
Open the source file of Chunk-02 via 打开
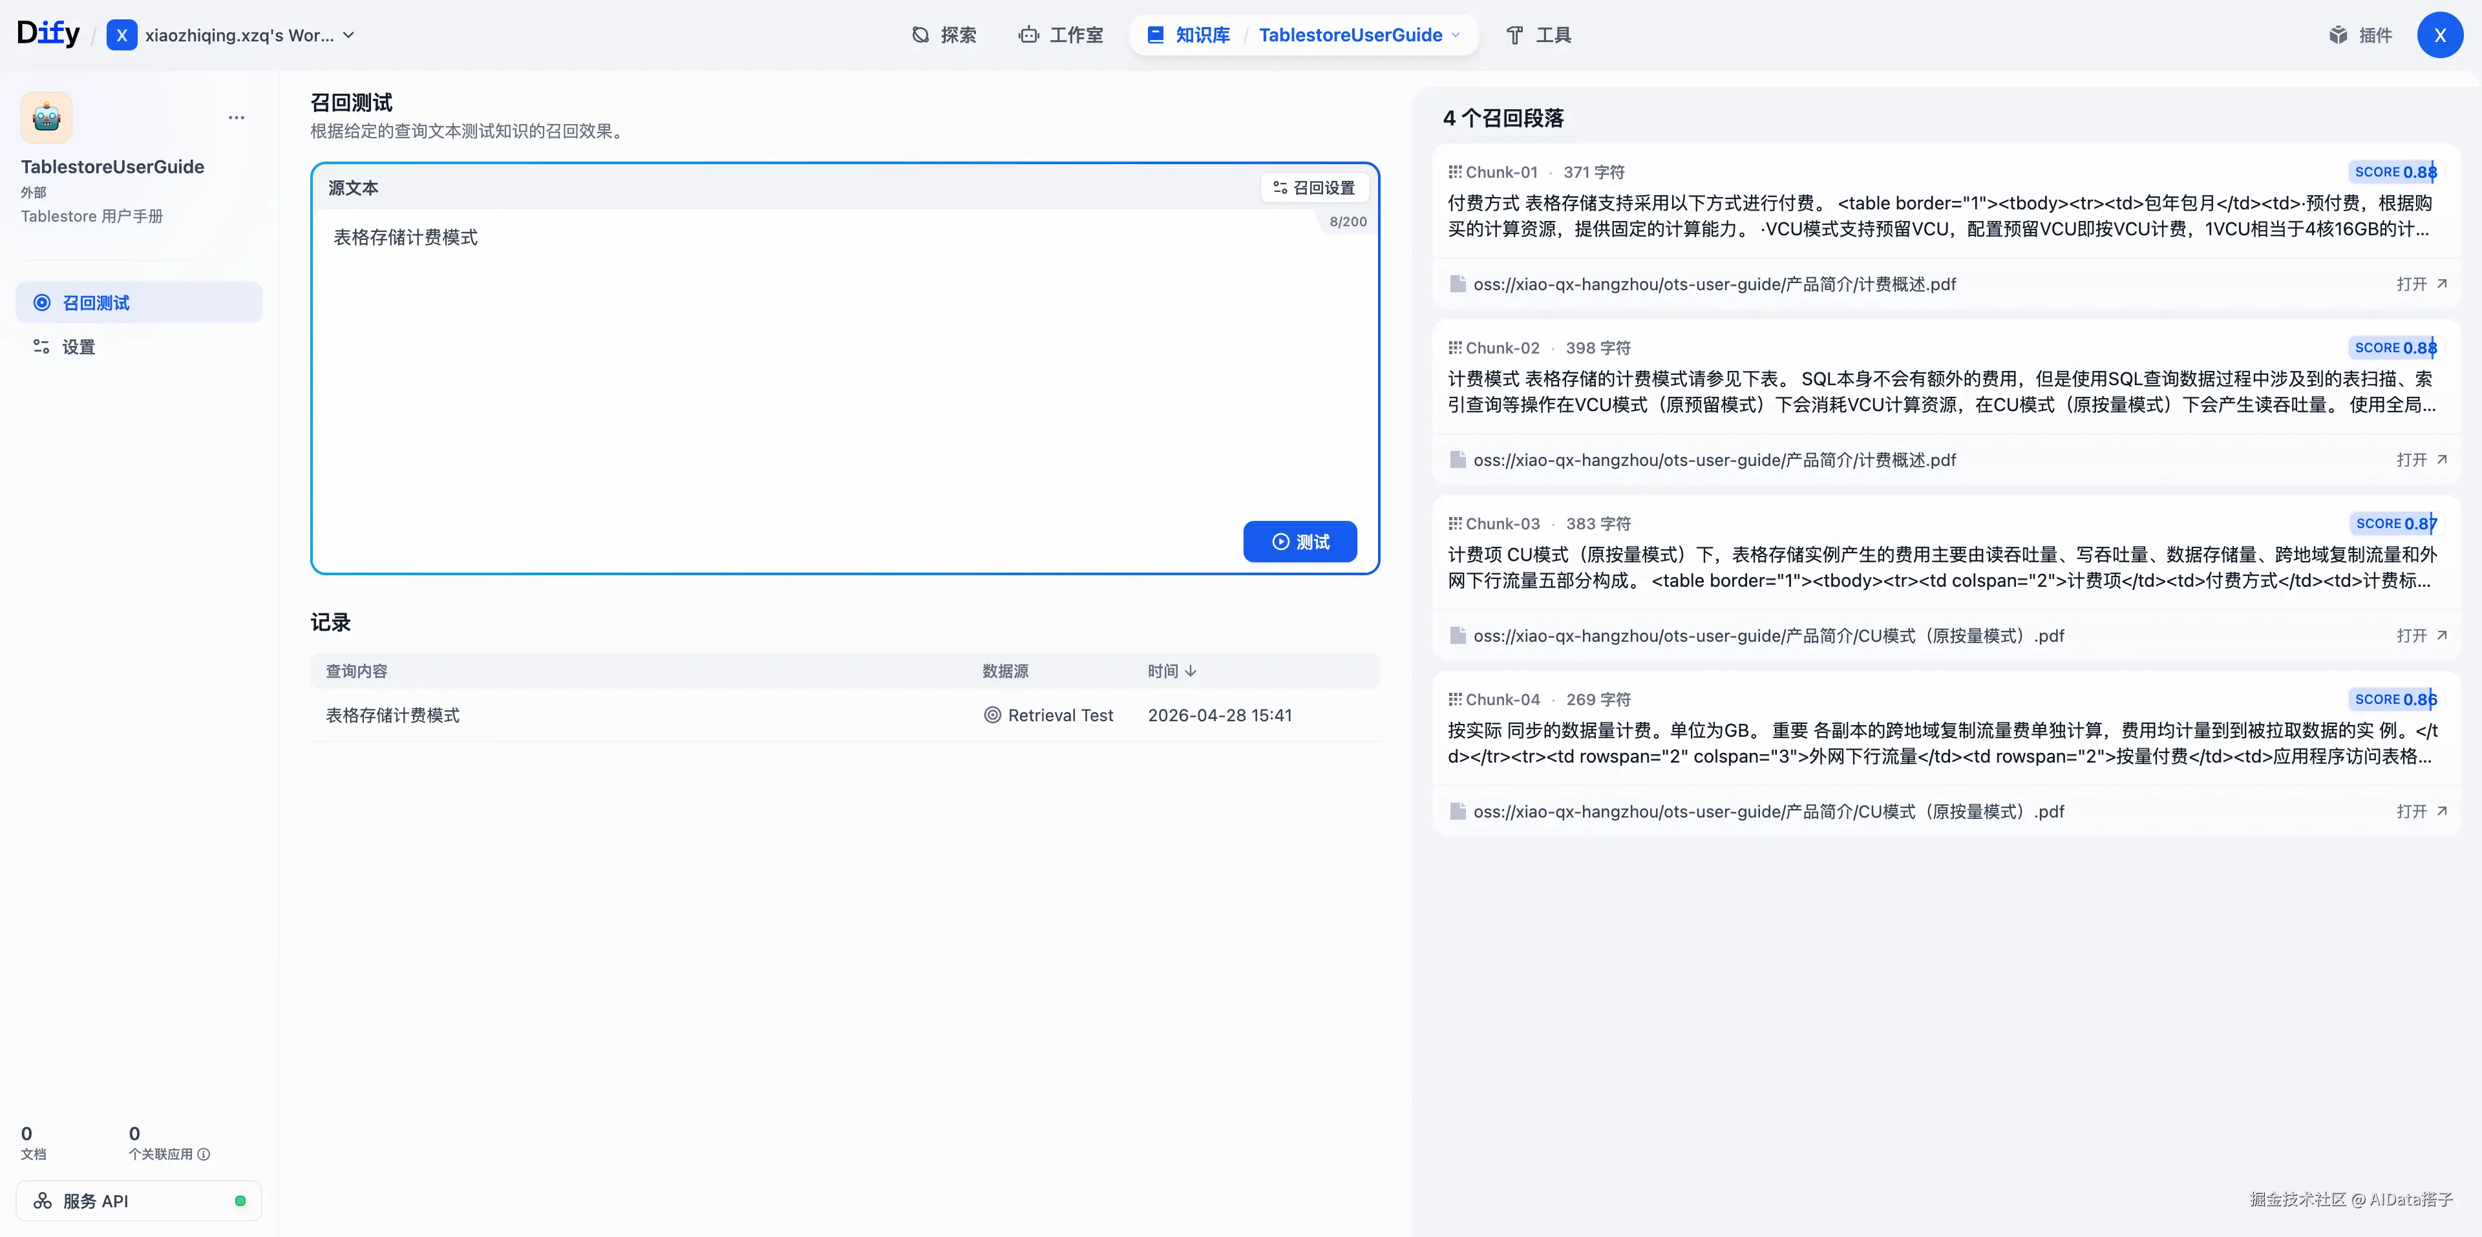[2421, 460]
